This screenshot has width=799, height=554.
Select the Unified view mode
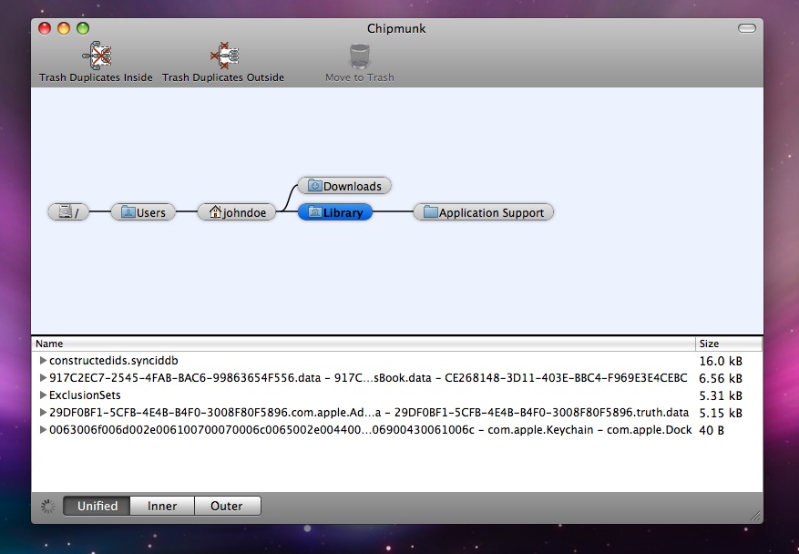(x=96, y=506)
